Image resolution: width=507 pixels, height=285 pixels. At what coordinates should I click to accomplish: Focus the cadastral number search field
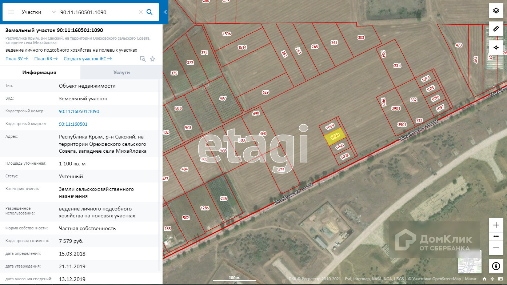(97, 12)
